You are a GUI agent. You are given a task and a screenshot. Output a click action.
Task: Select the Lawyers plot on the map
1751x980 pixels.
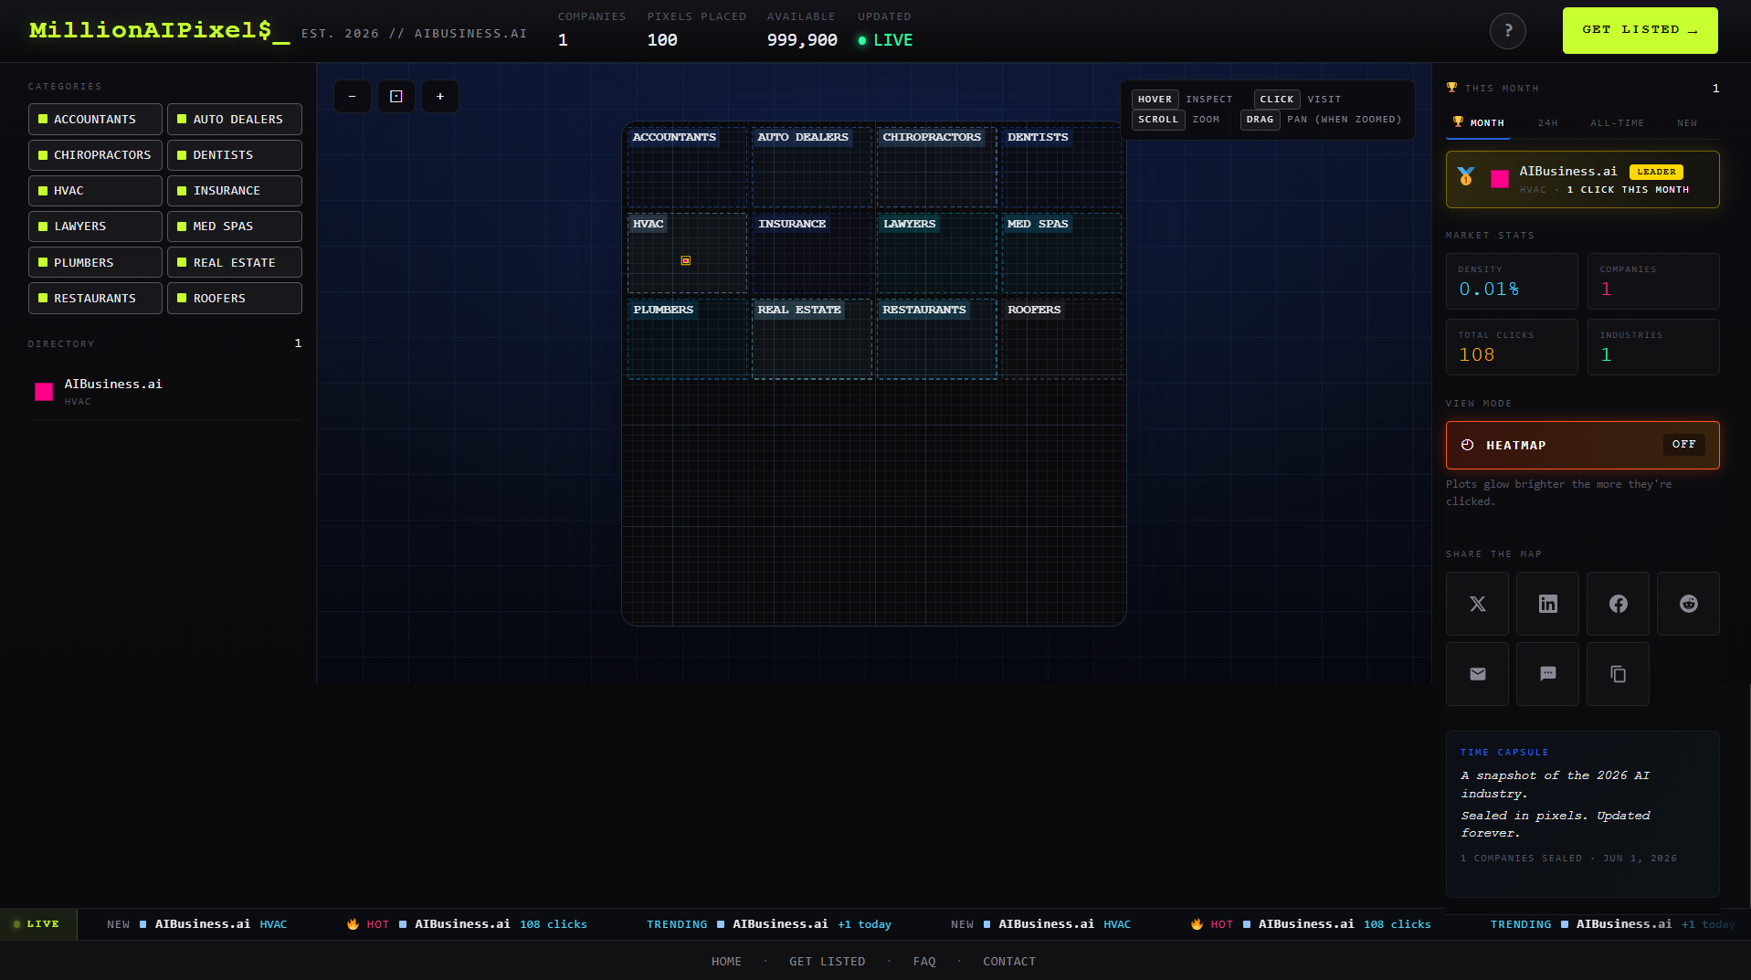click(x=936, y=254)
